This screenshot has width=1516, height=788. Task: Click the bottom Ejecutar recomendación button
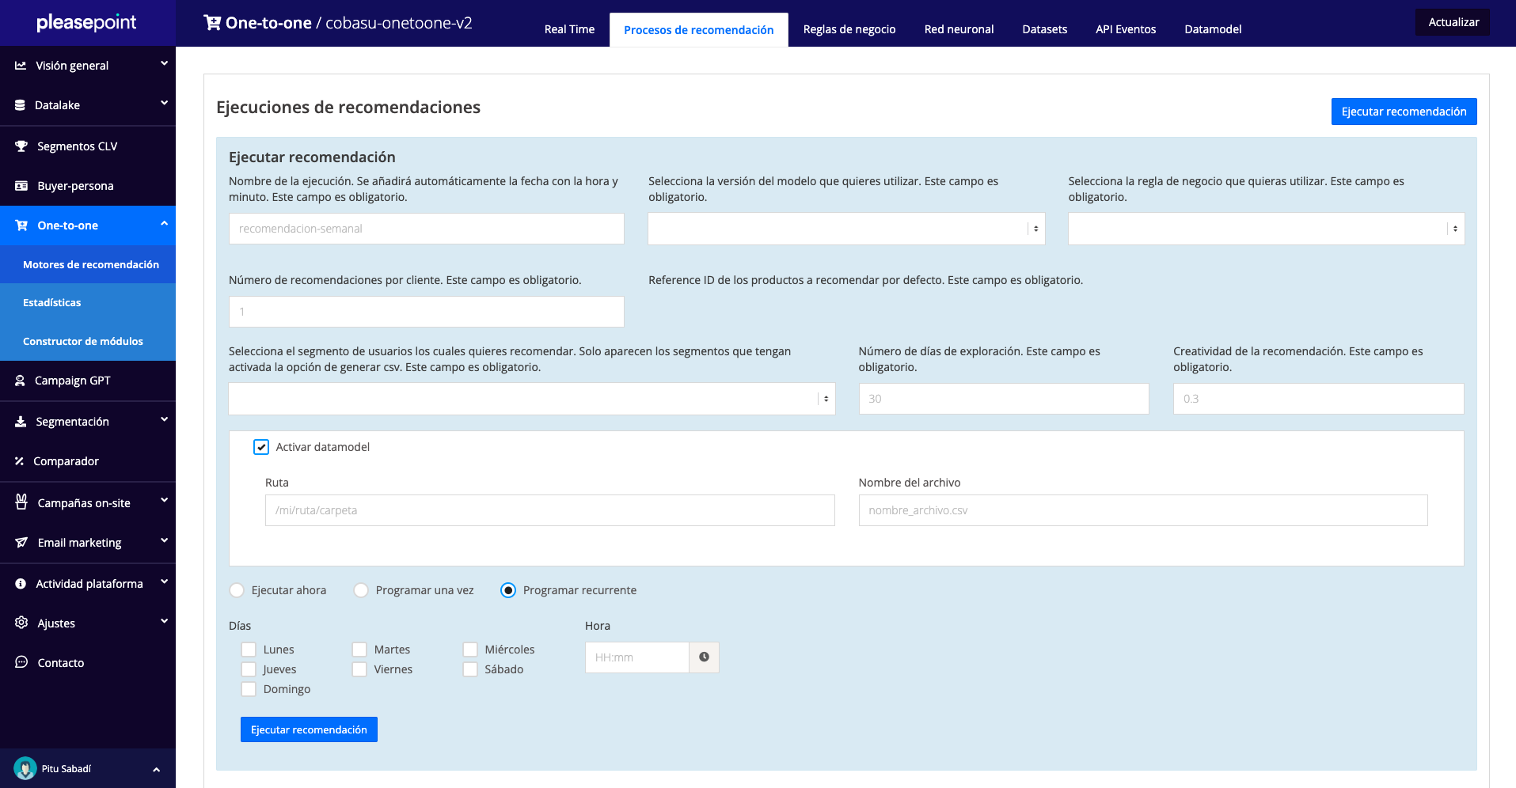(309, 729)
